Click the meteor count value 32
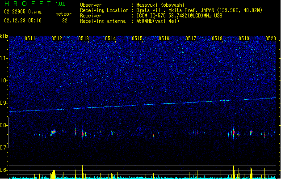This screenshot has width=281, height=179. (65, 21)
